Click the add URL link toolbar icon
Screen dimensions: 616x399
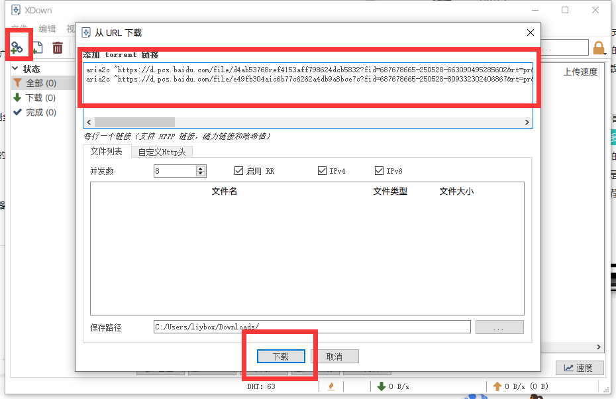click(x=17, y=47)
